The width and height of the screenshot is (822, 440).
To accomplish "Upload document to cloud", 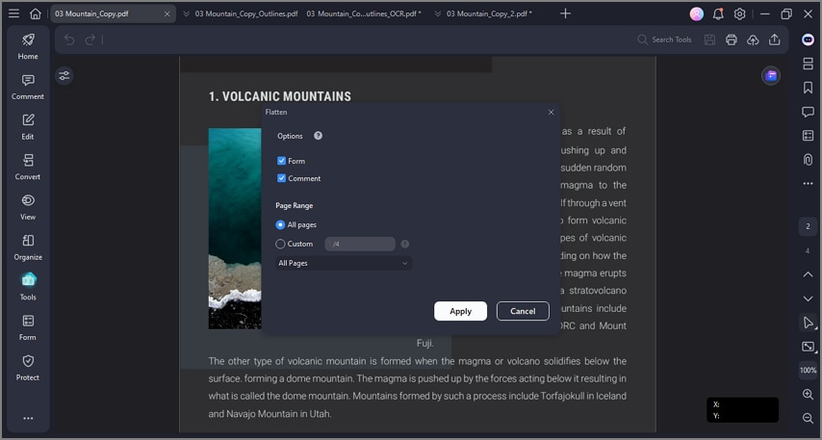I will (x=753, y=39).
